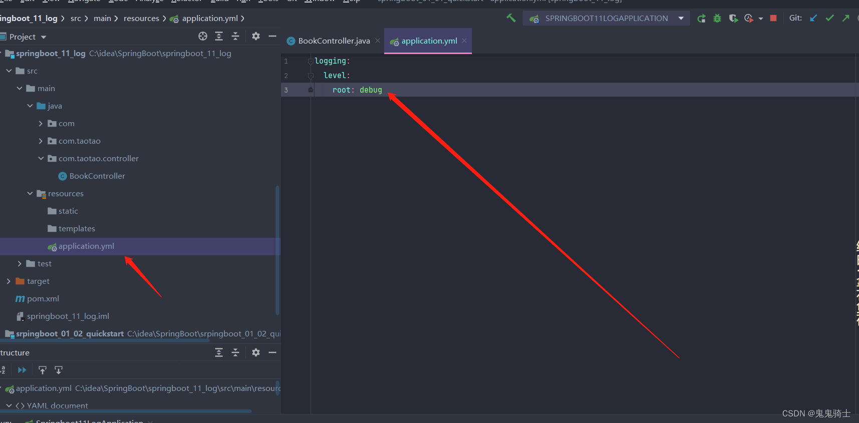Open Project panel settings gear

pyautogui.click(x=256, y=36)
